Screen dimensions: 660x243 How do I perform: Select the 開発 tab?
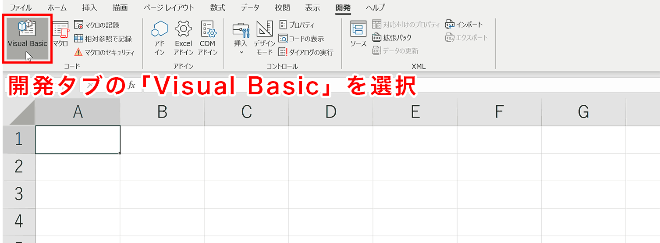(343, 7)
